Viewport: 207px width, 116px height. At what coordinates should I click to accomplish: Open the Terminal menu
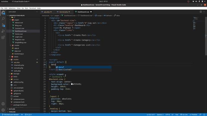[x=32, y=8]
